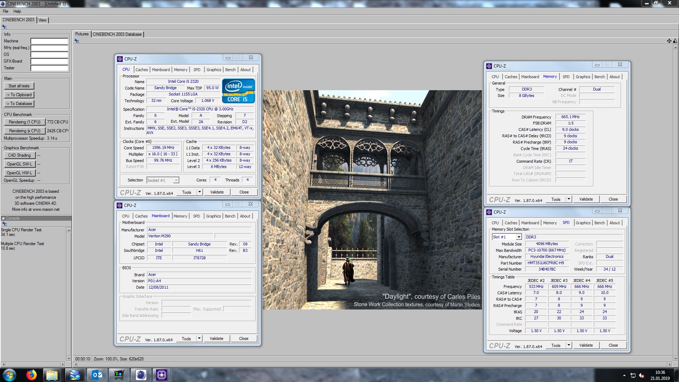Open the shopping cart app in the taskbar
Viewport: 679px width, 382px height.
coord(119,375)
